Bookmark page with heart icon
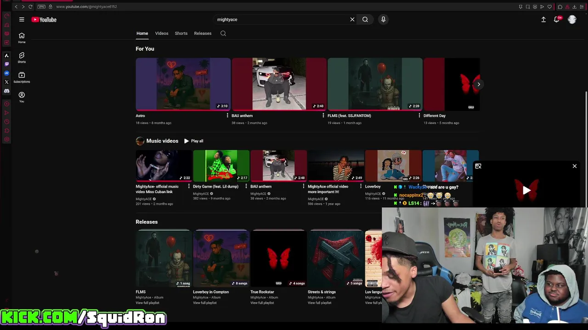This screenshot has height=330, width=588. [549, 6]
